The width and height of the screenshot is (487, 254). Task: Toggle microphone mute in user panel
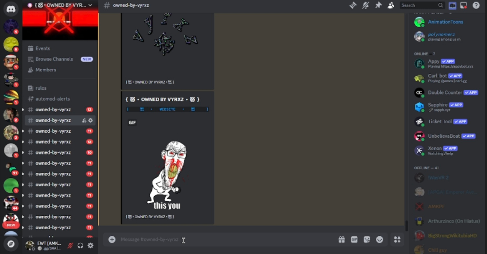70,246
